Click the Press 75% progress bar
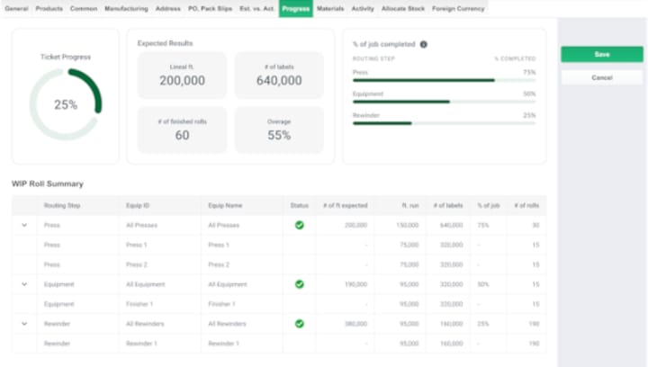This screenshot has width=648, height=367. click(x=444, y=80)
